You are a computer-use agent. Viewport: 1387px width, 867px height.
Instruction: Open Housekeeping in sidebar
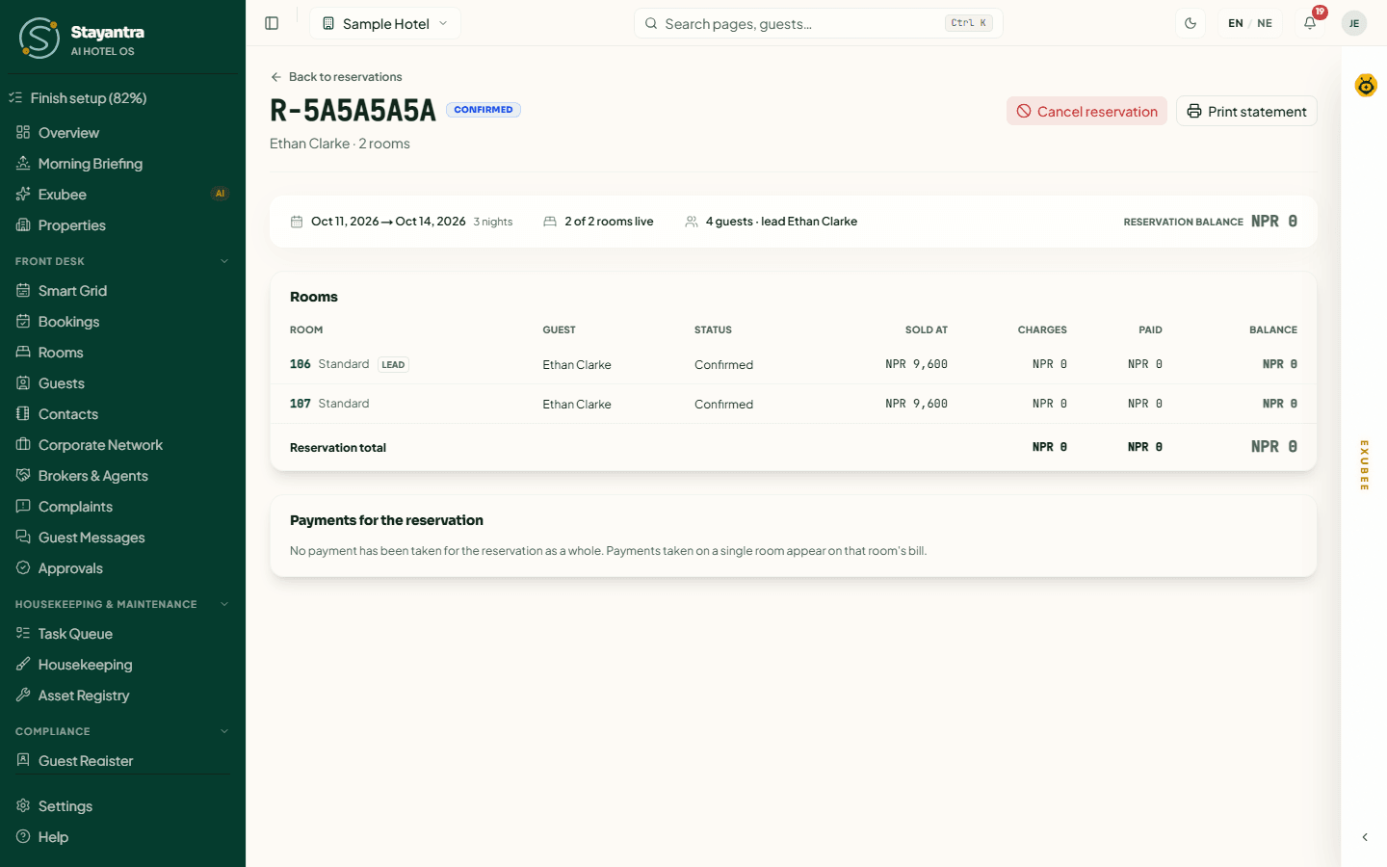click(x=122, y=665)
